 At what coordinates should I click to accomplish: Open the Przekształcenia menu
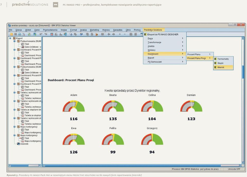[50, 30]
